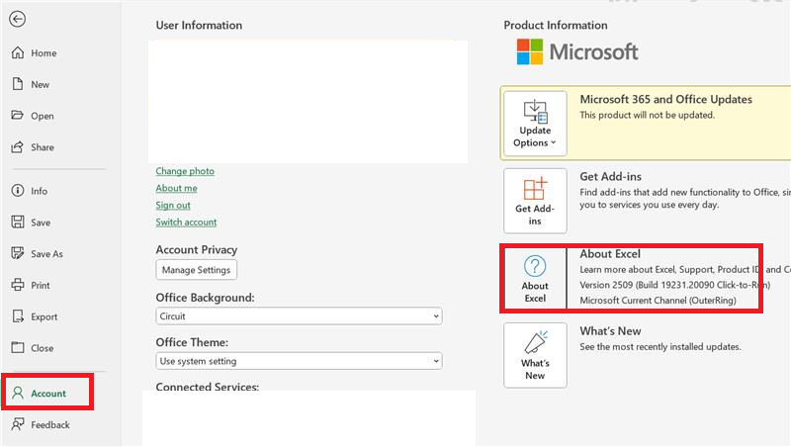Screen dimensions: 791x447
Task: Choose Save As from the sidebar
Action: coord(37,253)
